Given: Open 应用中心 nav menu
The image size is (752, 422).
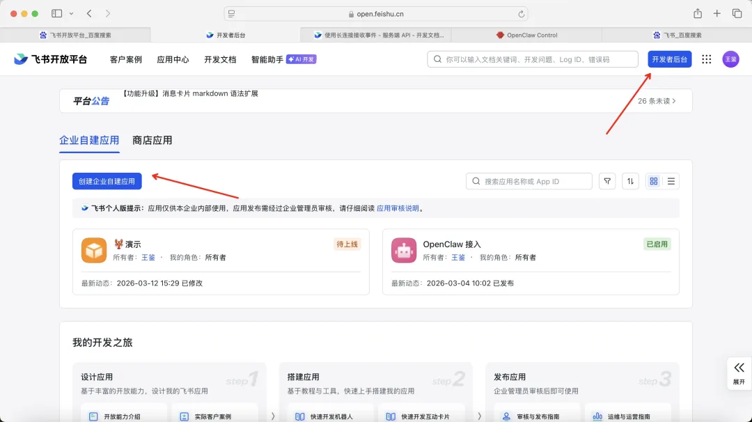Looking at the screenshot, I should tap(173, 59).
